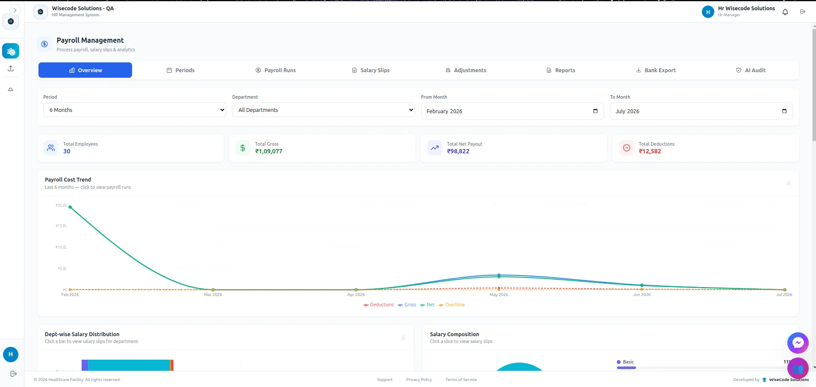Open the From Month calendar picker icon

click(595, 111)
